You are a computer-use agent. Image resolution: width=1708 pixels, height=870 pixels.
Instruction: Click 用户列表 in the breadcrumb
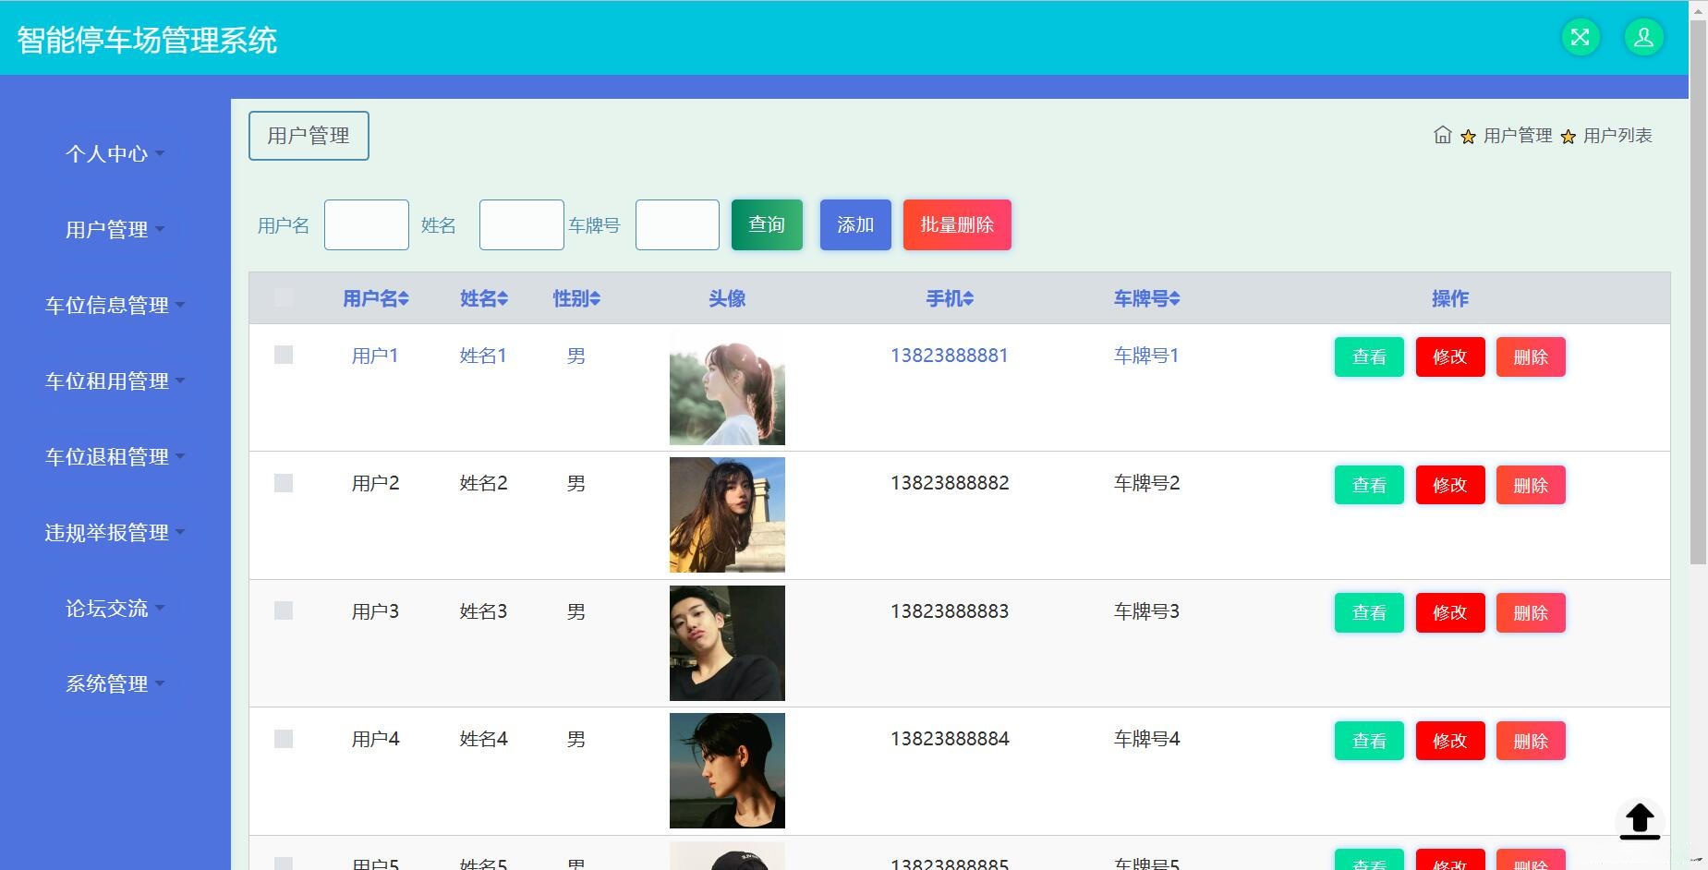[x=1617, y=136]
